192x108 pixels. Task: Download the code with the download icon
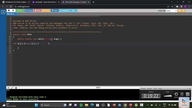pos(73,10)
